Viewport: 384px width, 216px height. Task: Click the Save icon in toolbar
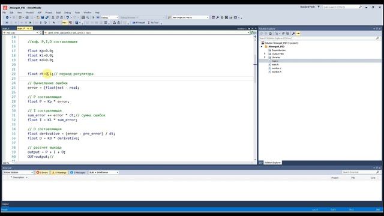click(x=43, y=17)
